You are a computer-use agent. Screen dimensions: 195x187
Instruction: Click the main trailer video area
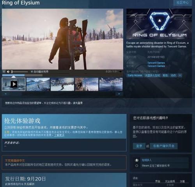(x=62, y=39)
